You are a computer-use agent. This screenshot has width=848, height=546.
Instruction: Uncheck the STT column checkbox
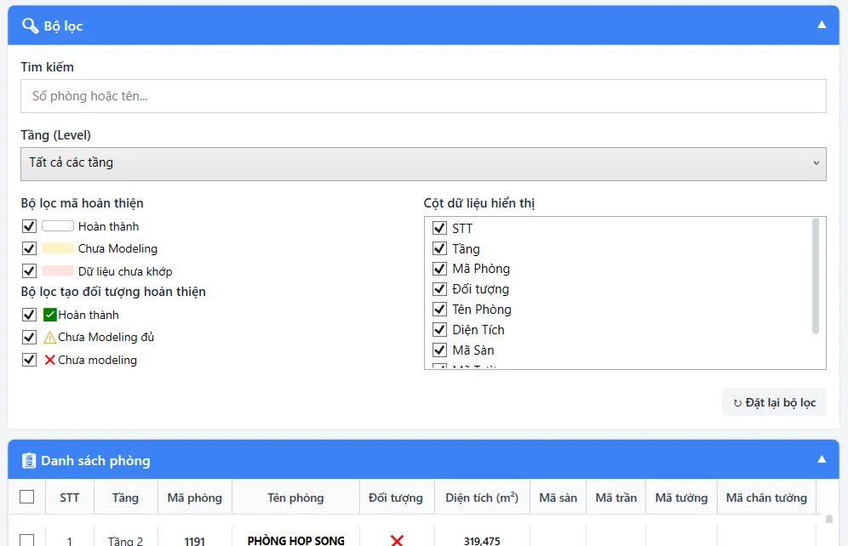[x=439, y=228]
